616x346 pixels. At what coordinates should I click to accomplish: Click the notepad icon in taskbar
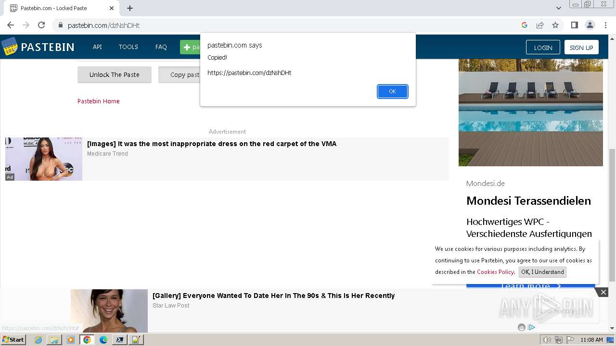pyautogui.click(x=136, y=340)
